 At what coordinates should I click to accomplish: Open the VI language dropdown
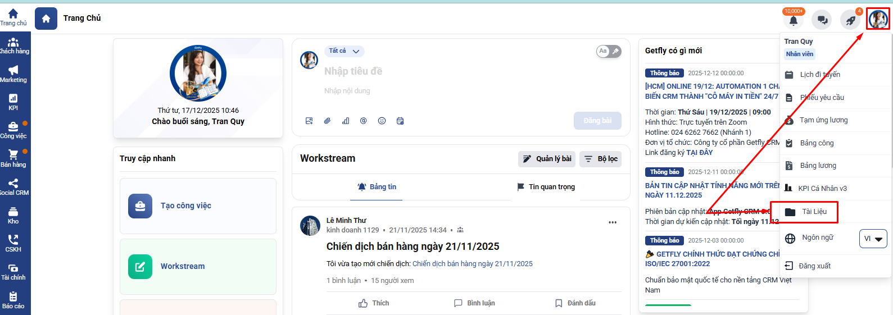coord(873,239)
